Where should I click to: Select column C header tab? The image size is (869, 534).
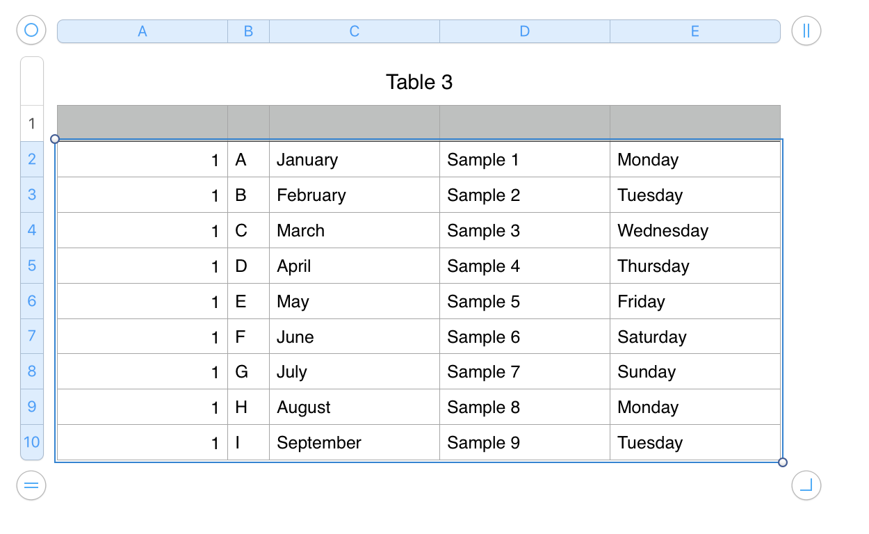355,31
